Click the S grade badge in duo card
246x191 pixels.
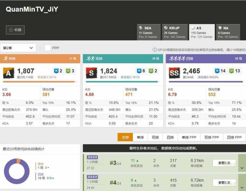coord(91,73)
